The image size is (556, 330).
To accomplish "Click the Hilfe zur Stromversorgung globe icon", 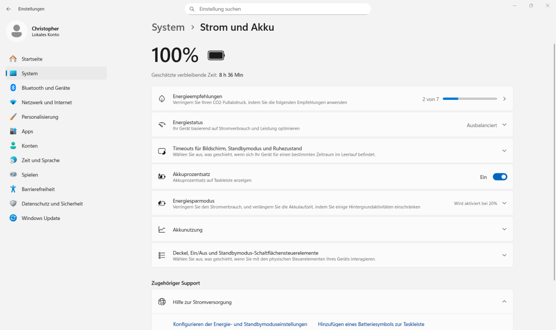I will tap(162, 302).
